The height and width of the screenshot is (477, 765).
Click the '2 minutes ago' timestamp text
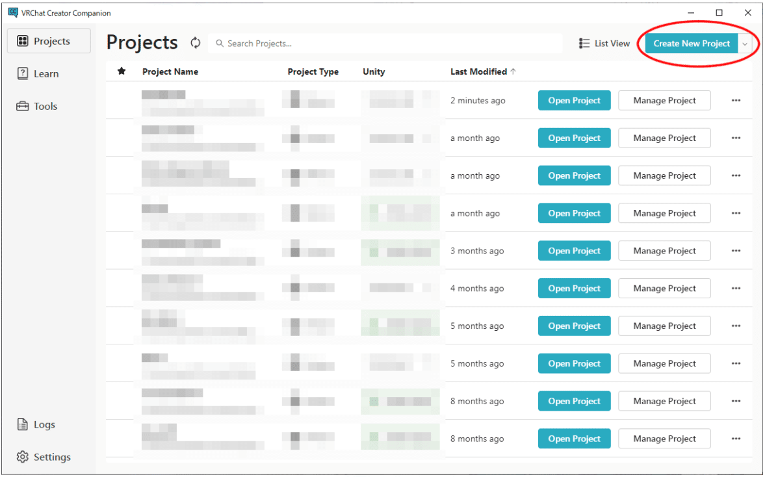pos(478,101)
